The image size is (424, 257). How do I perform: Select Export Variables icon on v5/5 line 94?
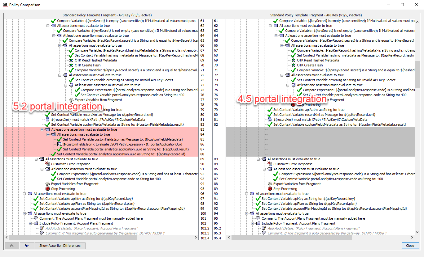click(47, 184)
